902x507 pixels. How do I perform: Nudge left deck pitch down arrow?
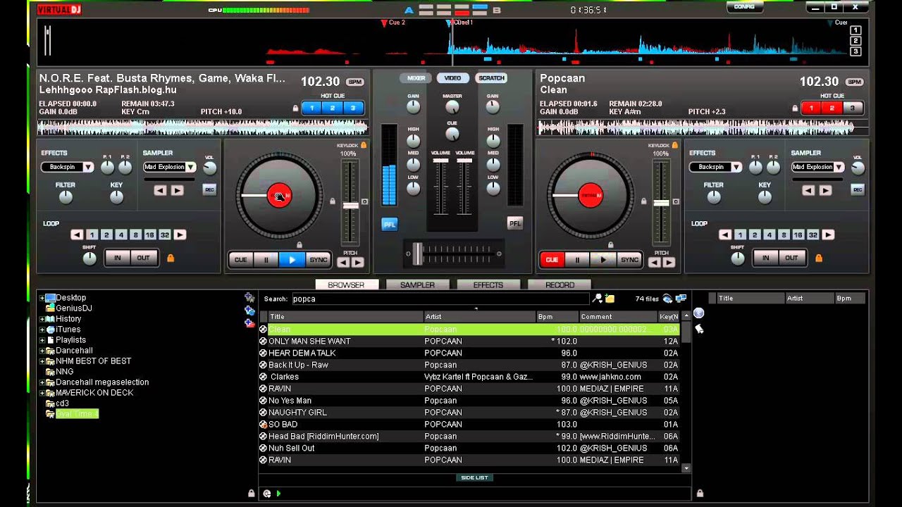pos(343,263)
